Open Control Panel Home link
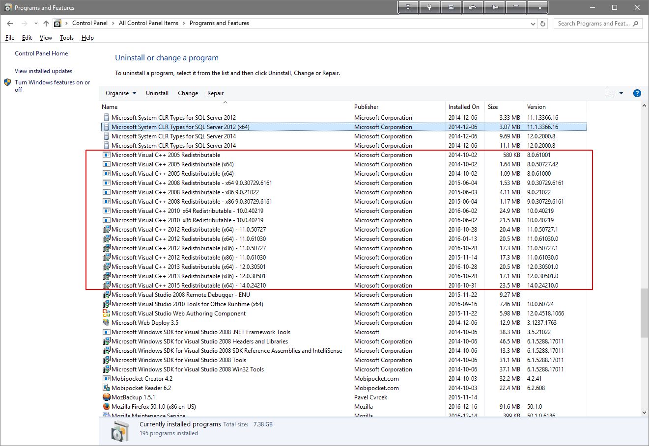 (41, 53)
